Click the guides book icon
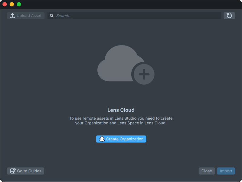This screenshot has width=242, height=182. [x=13, y=171]
